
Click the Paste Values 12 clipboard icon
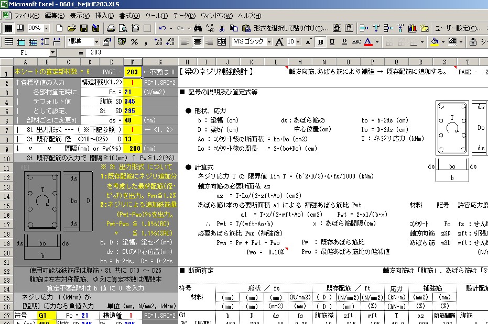[x=349, y=28]
